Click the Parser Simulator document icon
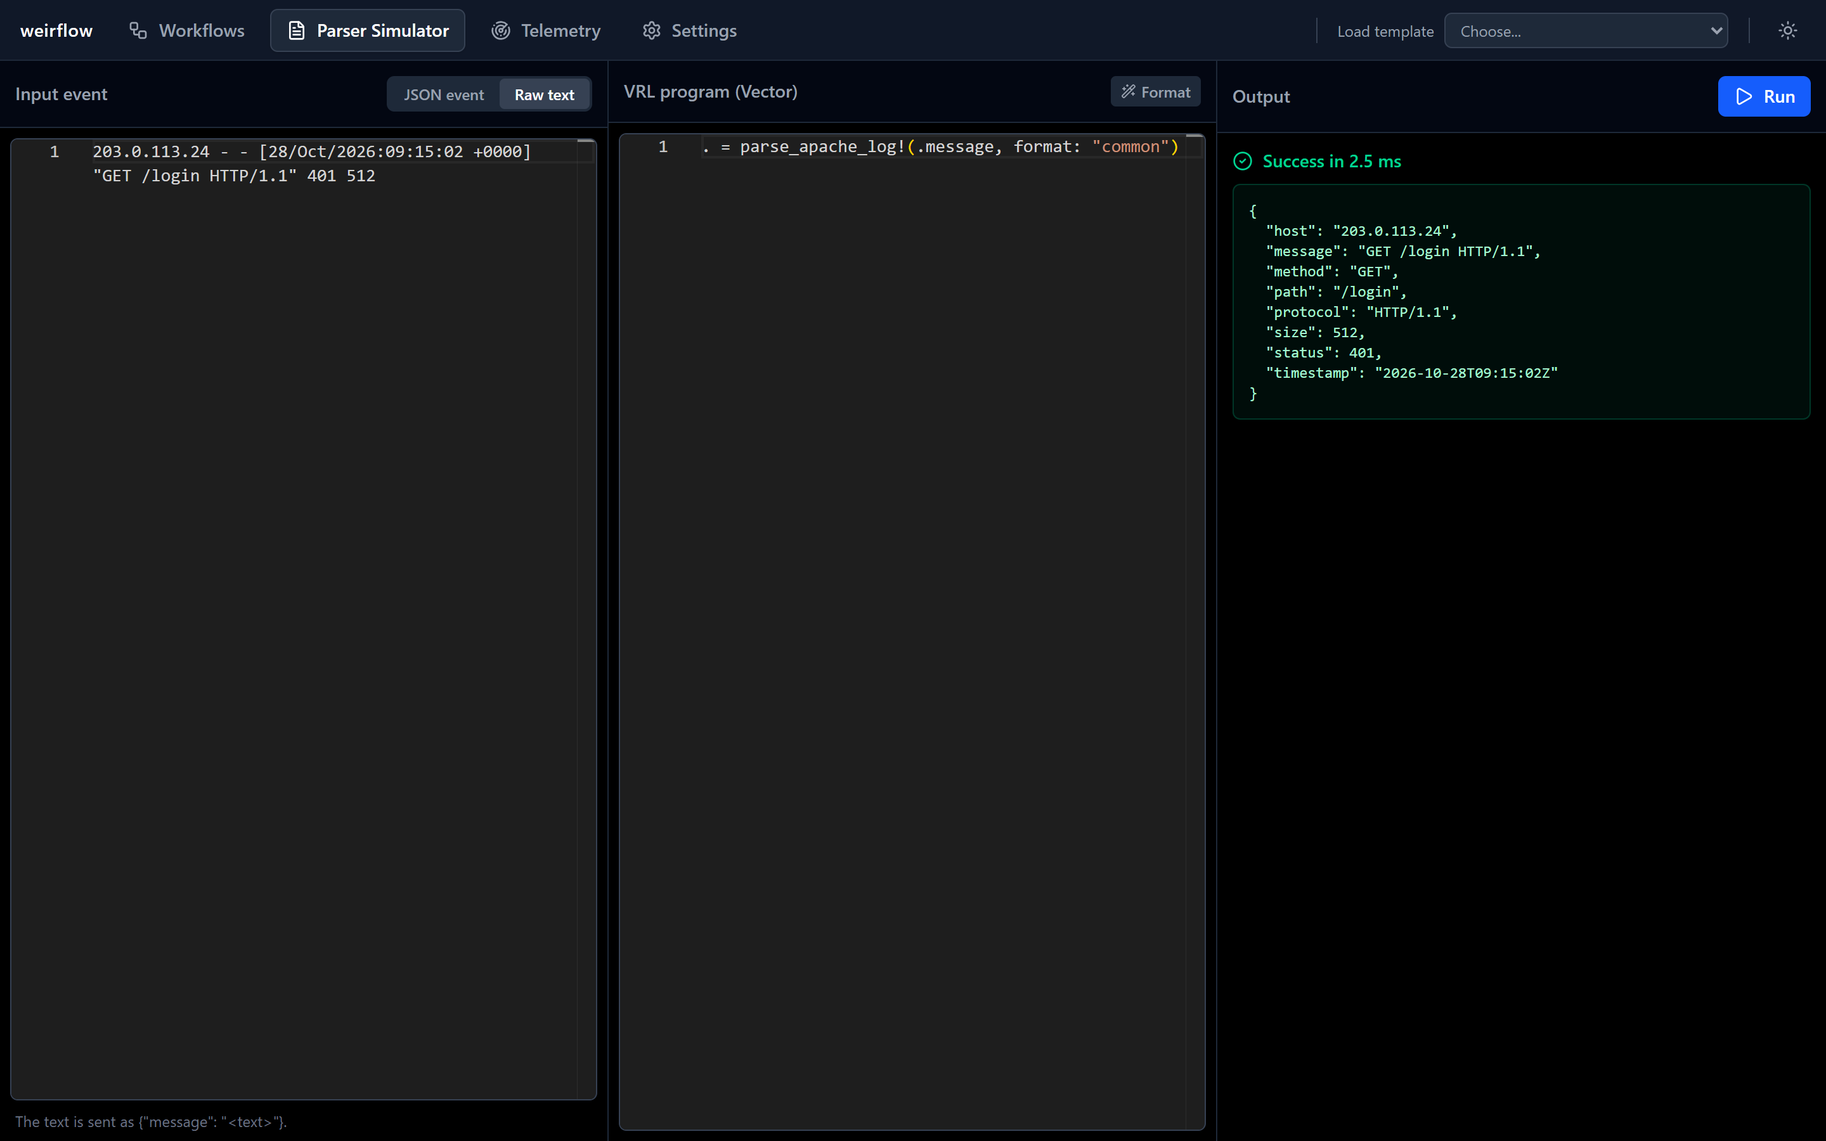The width and height of the screenshot is (1826, 1141). pos(297,30)
